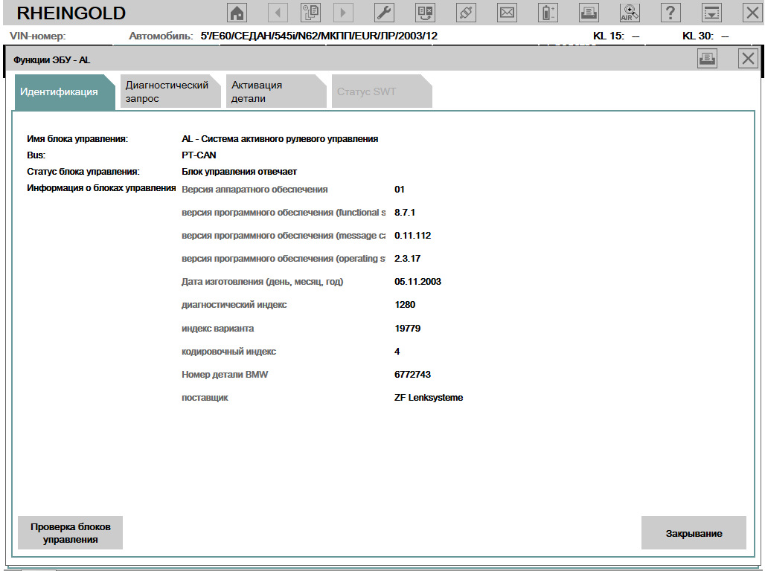
Task: Click the Информация о блоках управления label
Action: click(x=101, y=188)
